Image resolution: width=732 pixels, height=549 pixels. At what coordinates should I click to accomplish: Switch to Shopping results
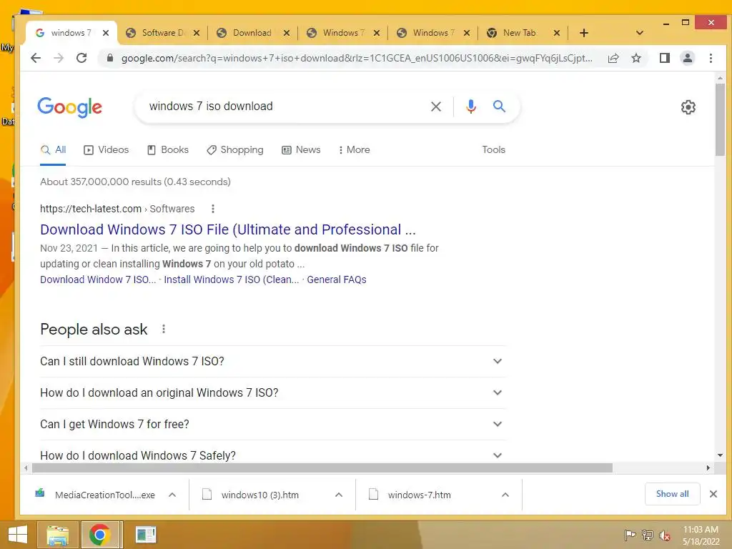(x=235, y=150)
